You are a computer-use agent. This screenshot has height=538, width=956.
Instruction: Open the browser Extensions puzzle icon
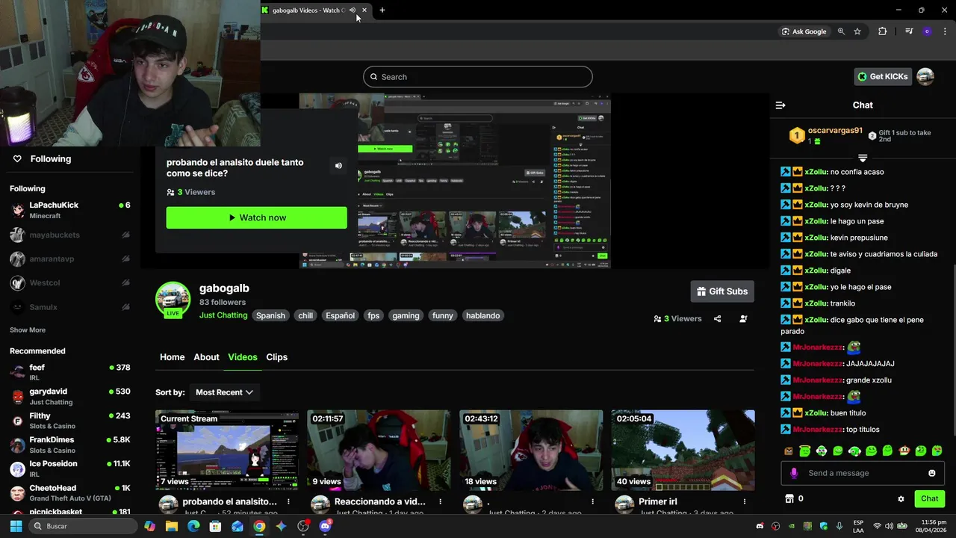tap(883, 31)
